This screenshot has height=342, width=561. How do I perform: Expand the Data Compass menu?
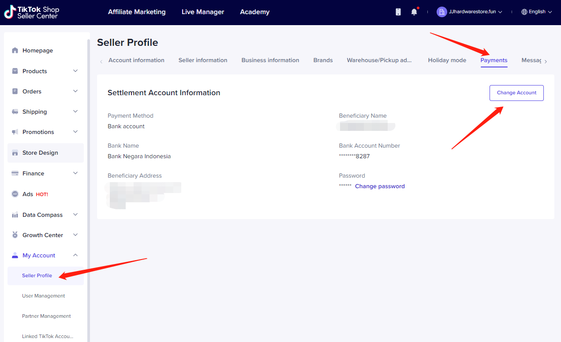[75, 215]
